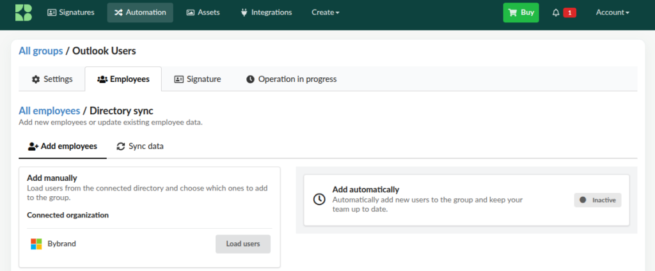Click the Outlook Users breadcrumb text
The image size is (655, 271).
coord(104,51)
